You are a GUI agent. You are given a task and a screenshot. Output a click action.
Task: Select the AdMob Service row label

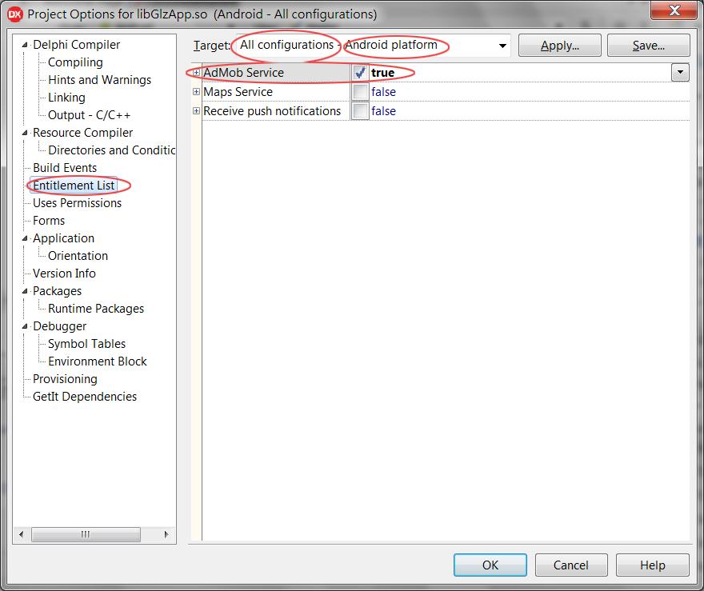(243, 72)
